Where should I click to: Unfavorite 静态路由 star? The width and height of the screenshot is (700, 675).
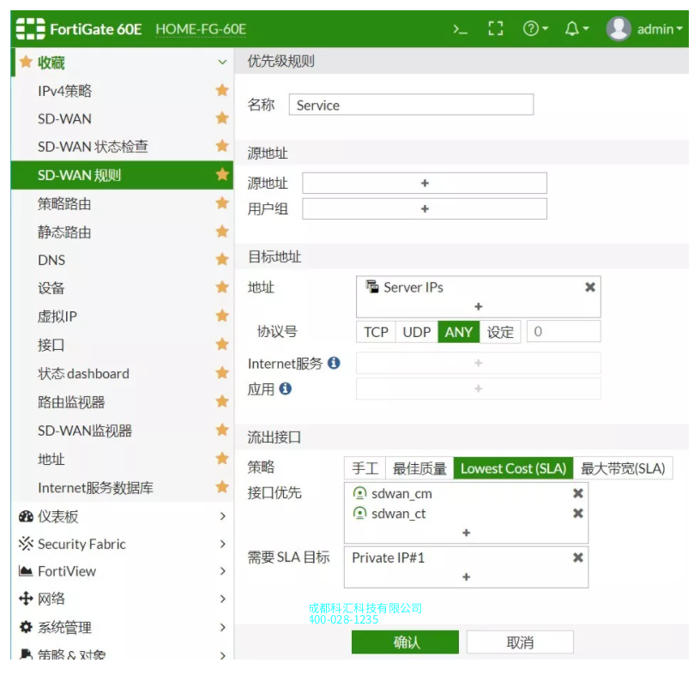click(222, 232)
